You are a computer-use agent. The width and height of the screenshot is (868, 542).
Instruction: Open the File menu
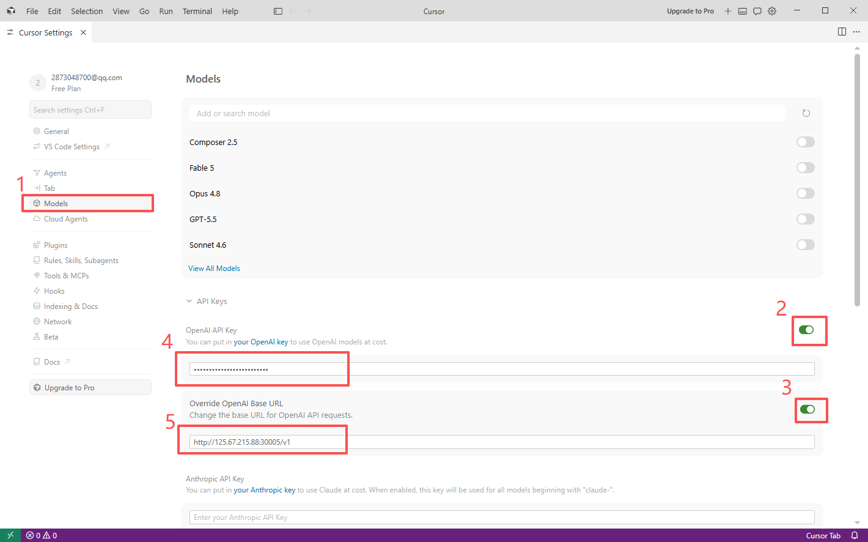[32, 11]
